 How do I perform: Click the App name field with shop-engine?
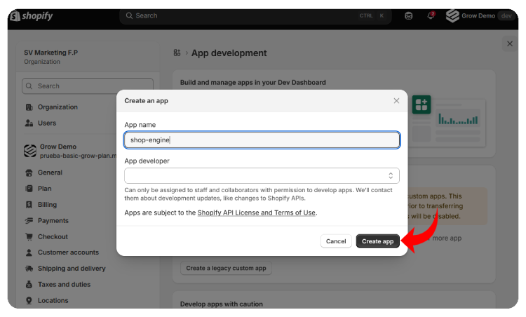[x=262, y=140]
